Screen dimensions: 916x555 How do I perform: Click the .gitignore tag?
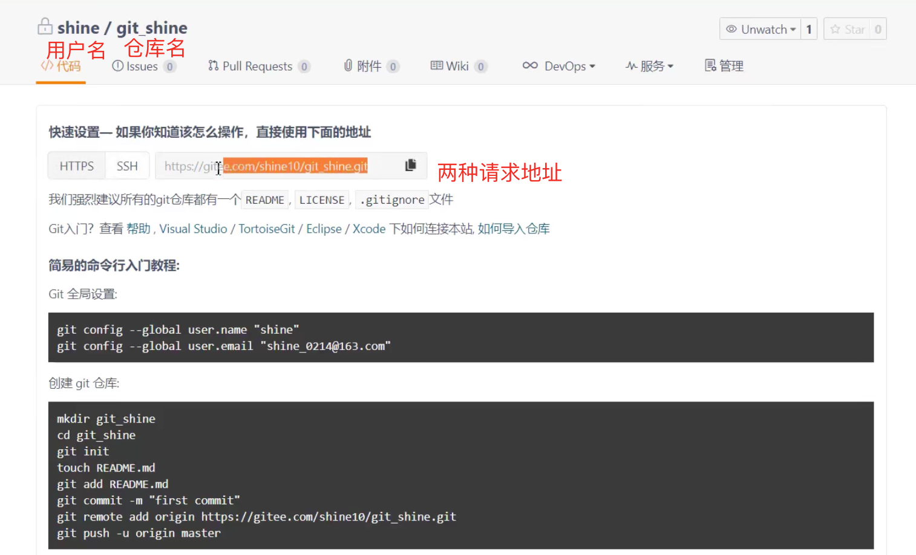[x=392, y=200]
